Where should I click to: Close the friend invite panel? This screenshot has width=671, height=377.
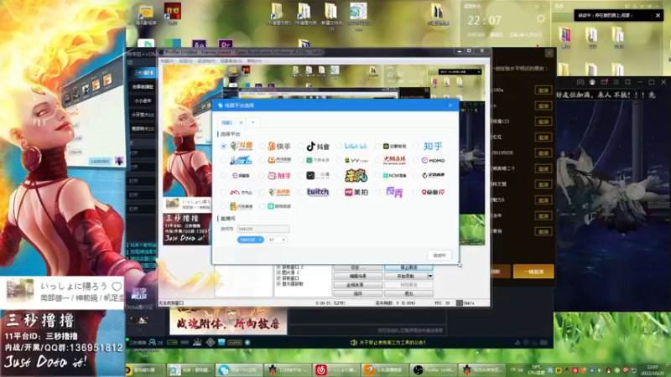[549, 53]
